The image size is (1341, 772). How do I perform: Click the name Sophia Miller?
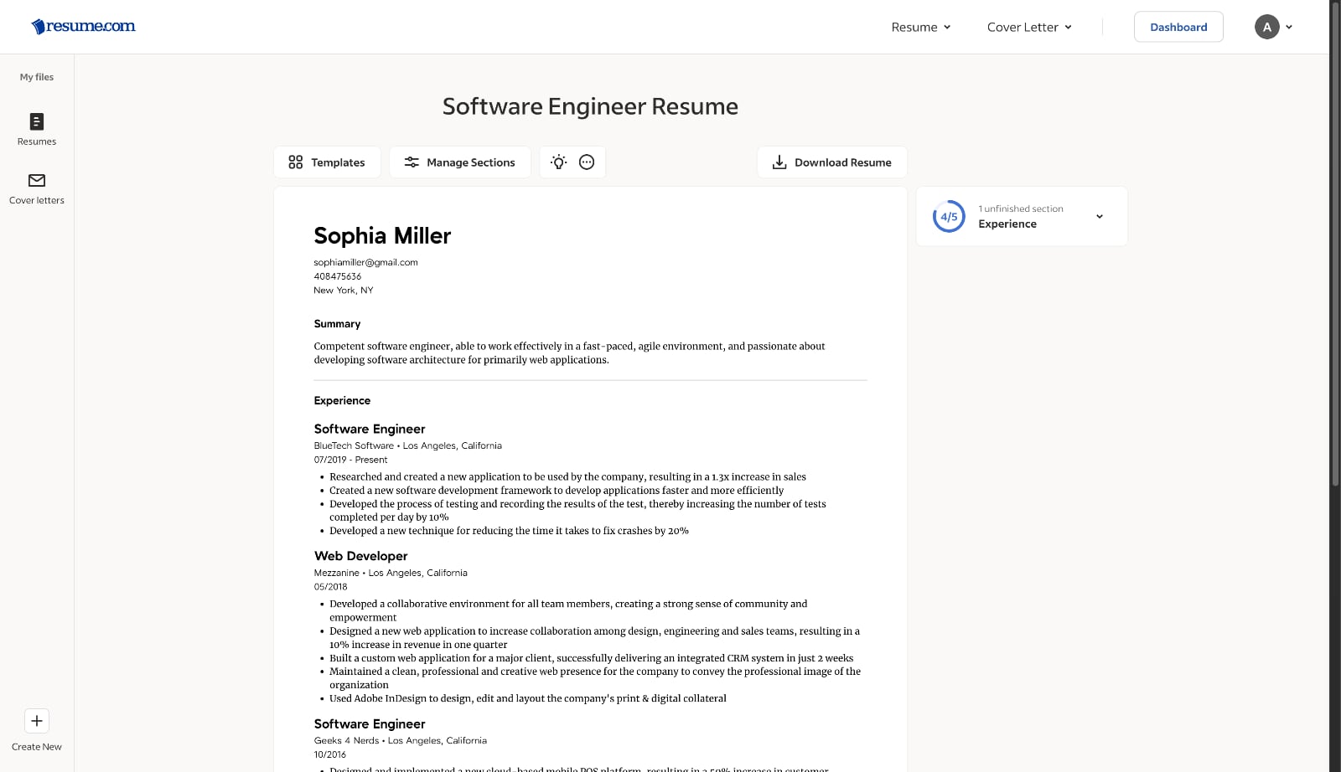(382, 236)
